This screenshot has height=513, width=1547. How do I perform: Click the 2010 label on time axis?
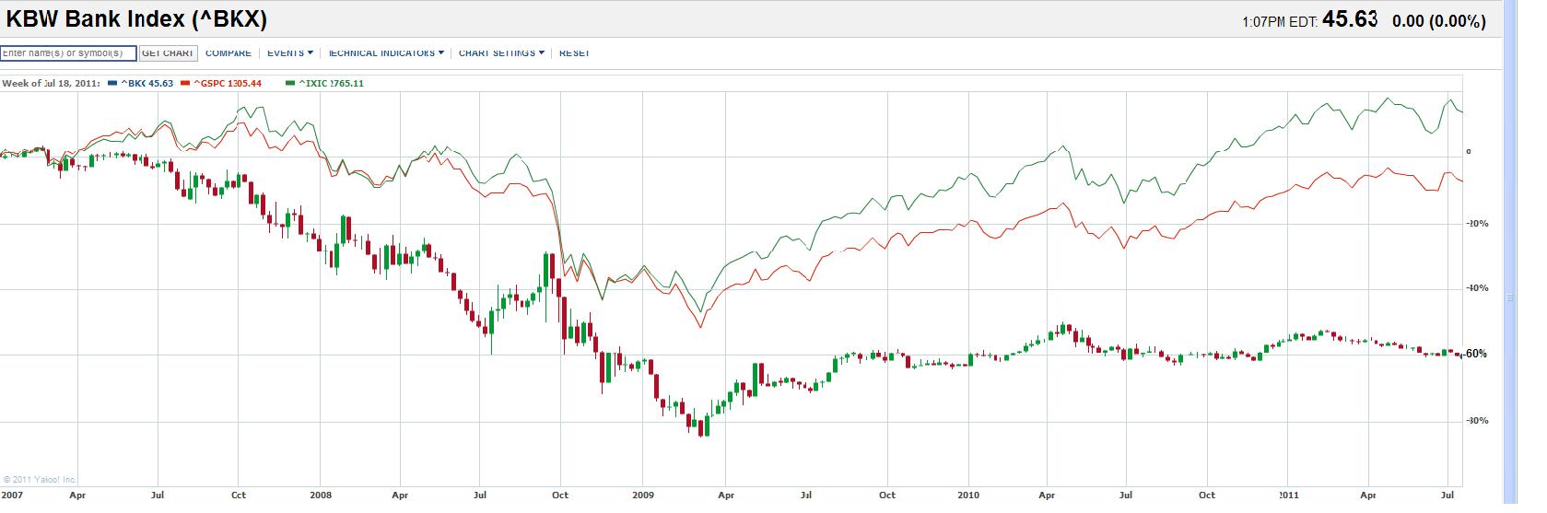(967, 496)
